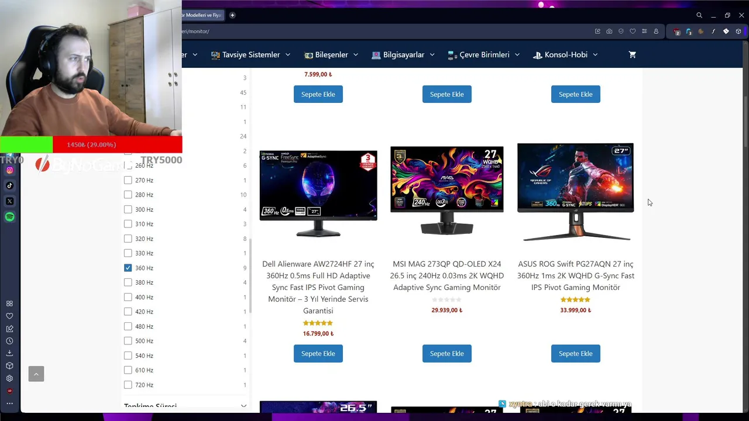
Task: Expand the Çevre Birimleri dropdown arrow
Action: click(x=517, y=54)
